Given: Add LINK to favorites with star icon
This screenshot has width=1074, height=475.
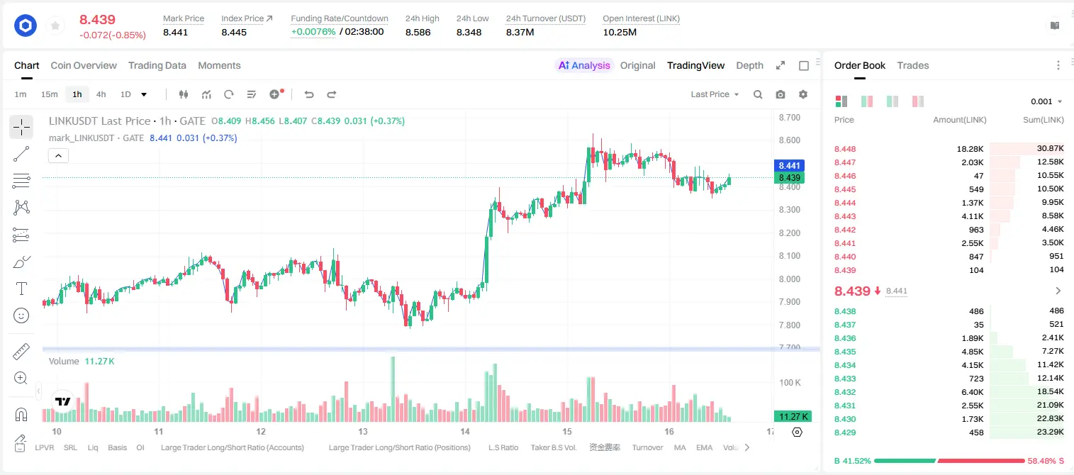Looking at the screenshot, I should pos(54,26).
